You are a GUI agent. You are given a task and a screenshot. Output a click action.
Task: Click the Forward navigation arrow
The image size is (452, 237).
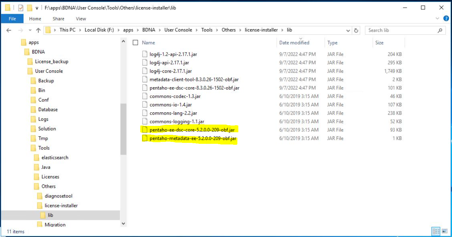click(x=21, y=30)
